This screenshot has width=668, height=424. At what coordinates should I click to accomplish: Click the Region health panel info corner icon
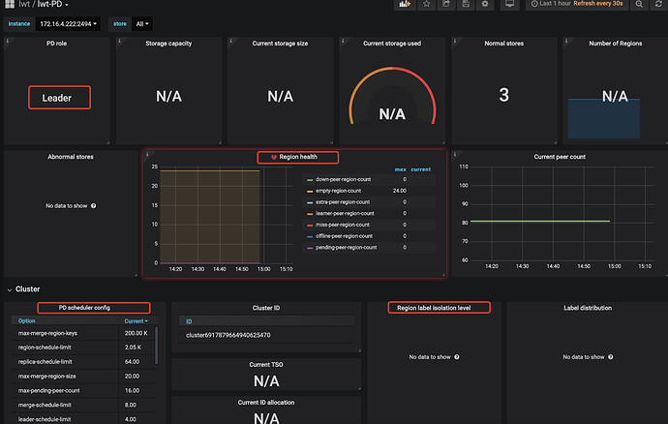147,154
